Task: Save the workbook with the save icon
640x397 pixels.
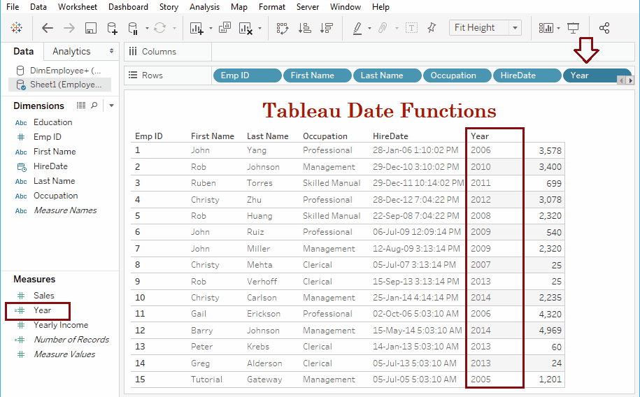Action: [91, 28]
